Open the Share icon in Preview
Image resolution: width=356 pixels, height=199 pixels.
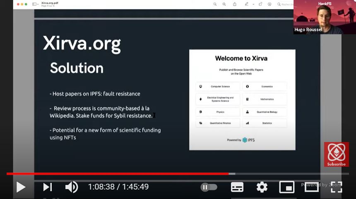(235, 4)
